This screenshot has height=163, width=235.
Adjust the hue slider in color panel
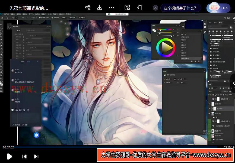165,29
